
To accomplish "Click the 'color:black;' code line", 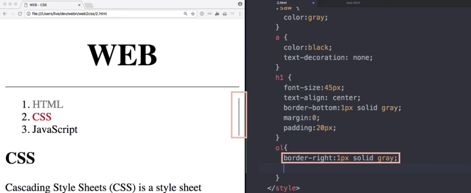I will click(307, 47).
